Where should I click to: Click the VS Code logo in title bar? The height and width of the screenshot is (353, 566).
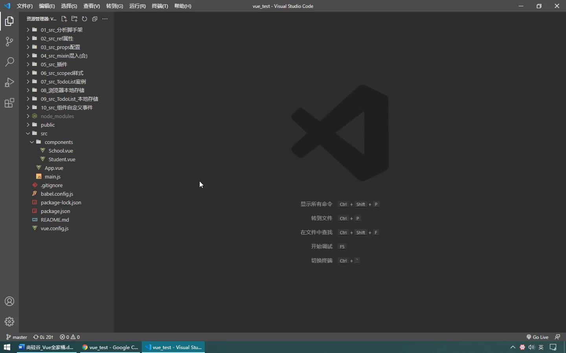click(x=7, y=6)
